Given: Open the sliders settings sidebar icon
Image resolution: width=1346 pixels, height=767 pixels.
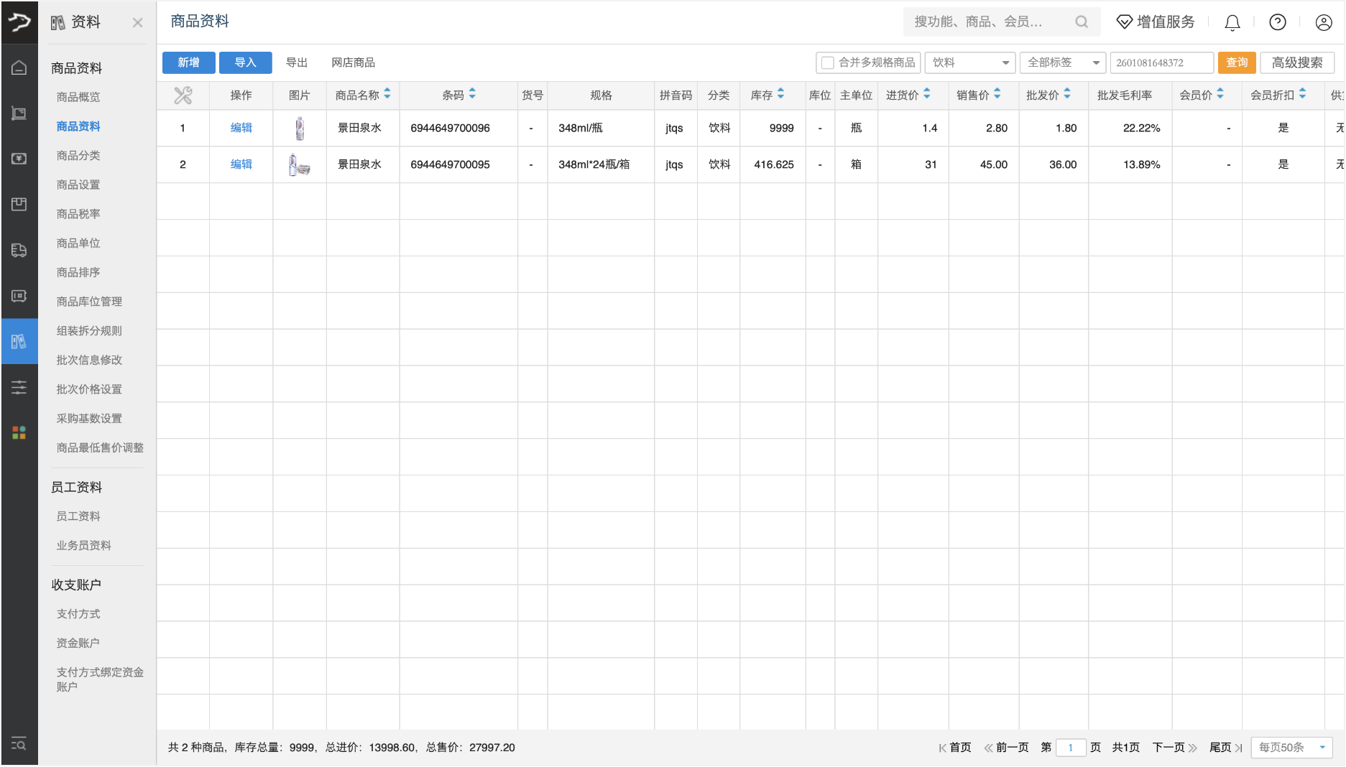Looking at the screenshot, I should (19, 388).
